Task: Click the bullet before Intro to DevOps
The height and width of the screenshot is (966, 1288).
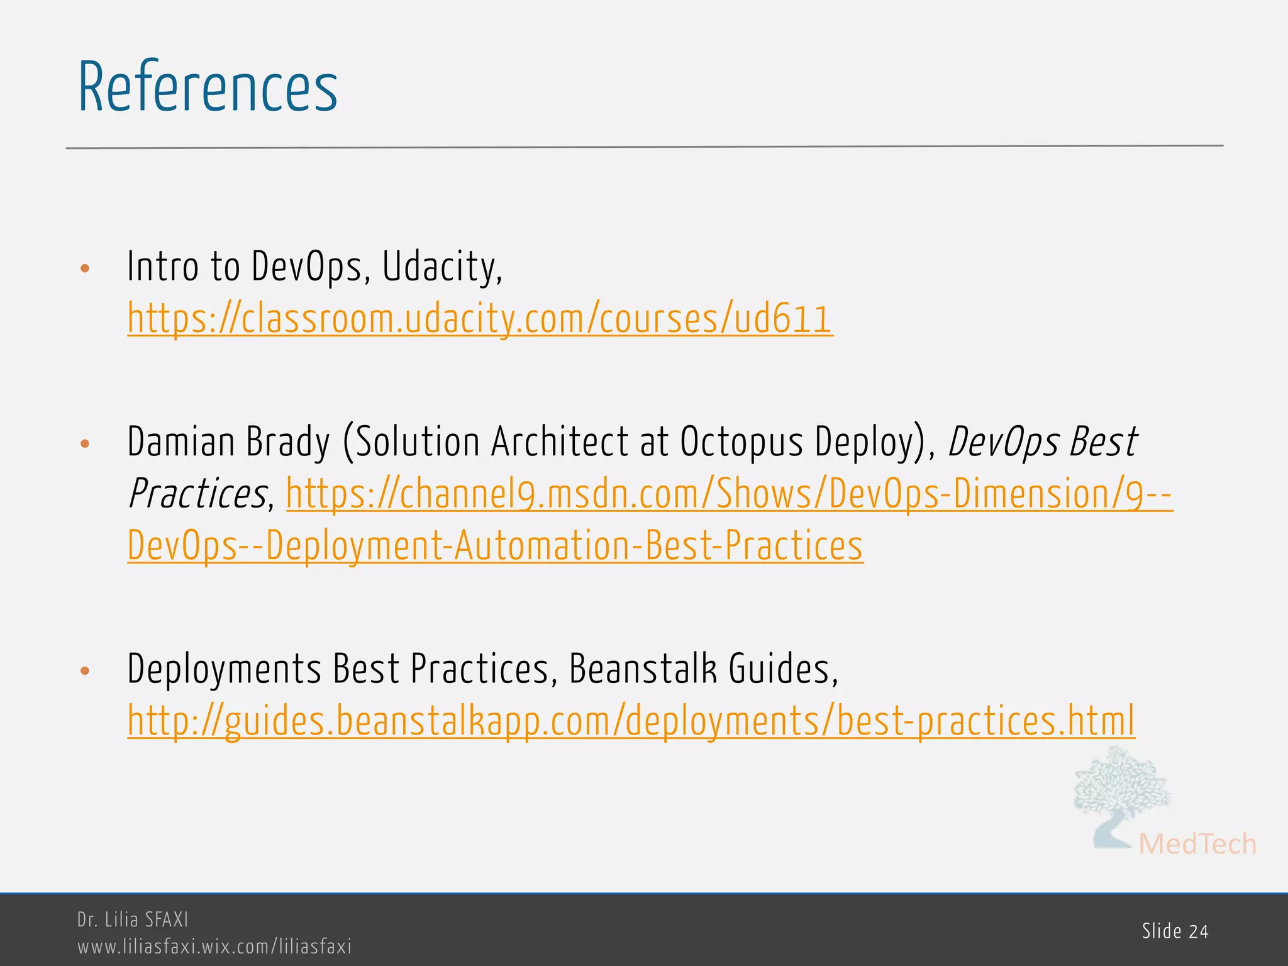Action: (86, 269)
